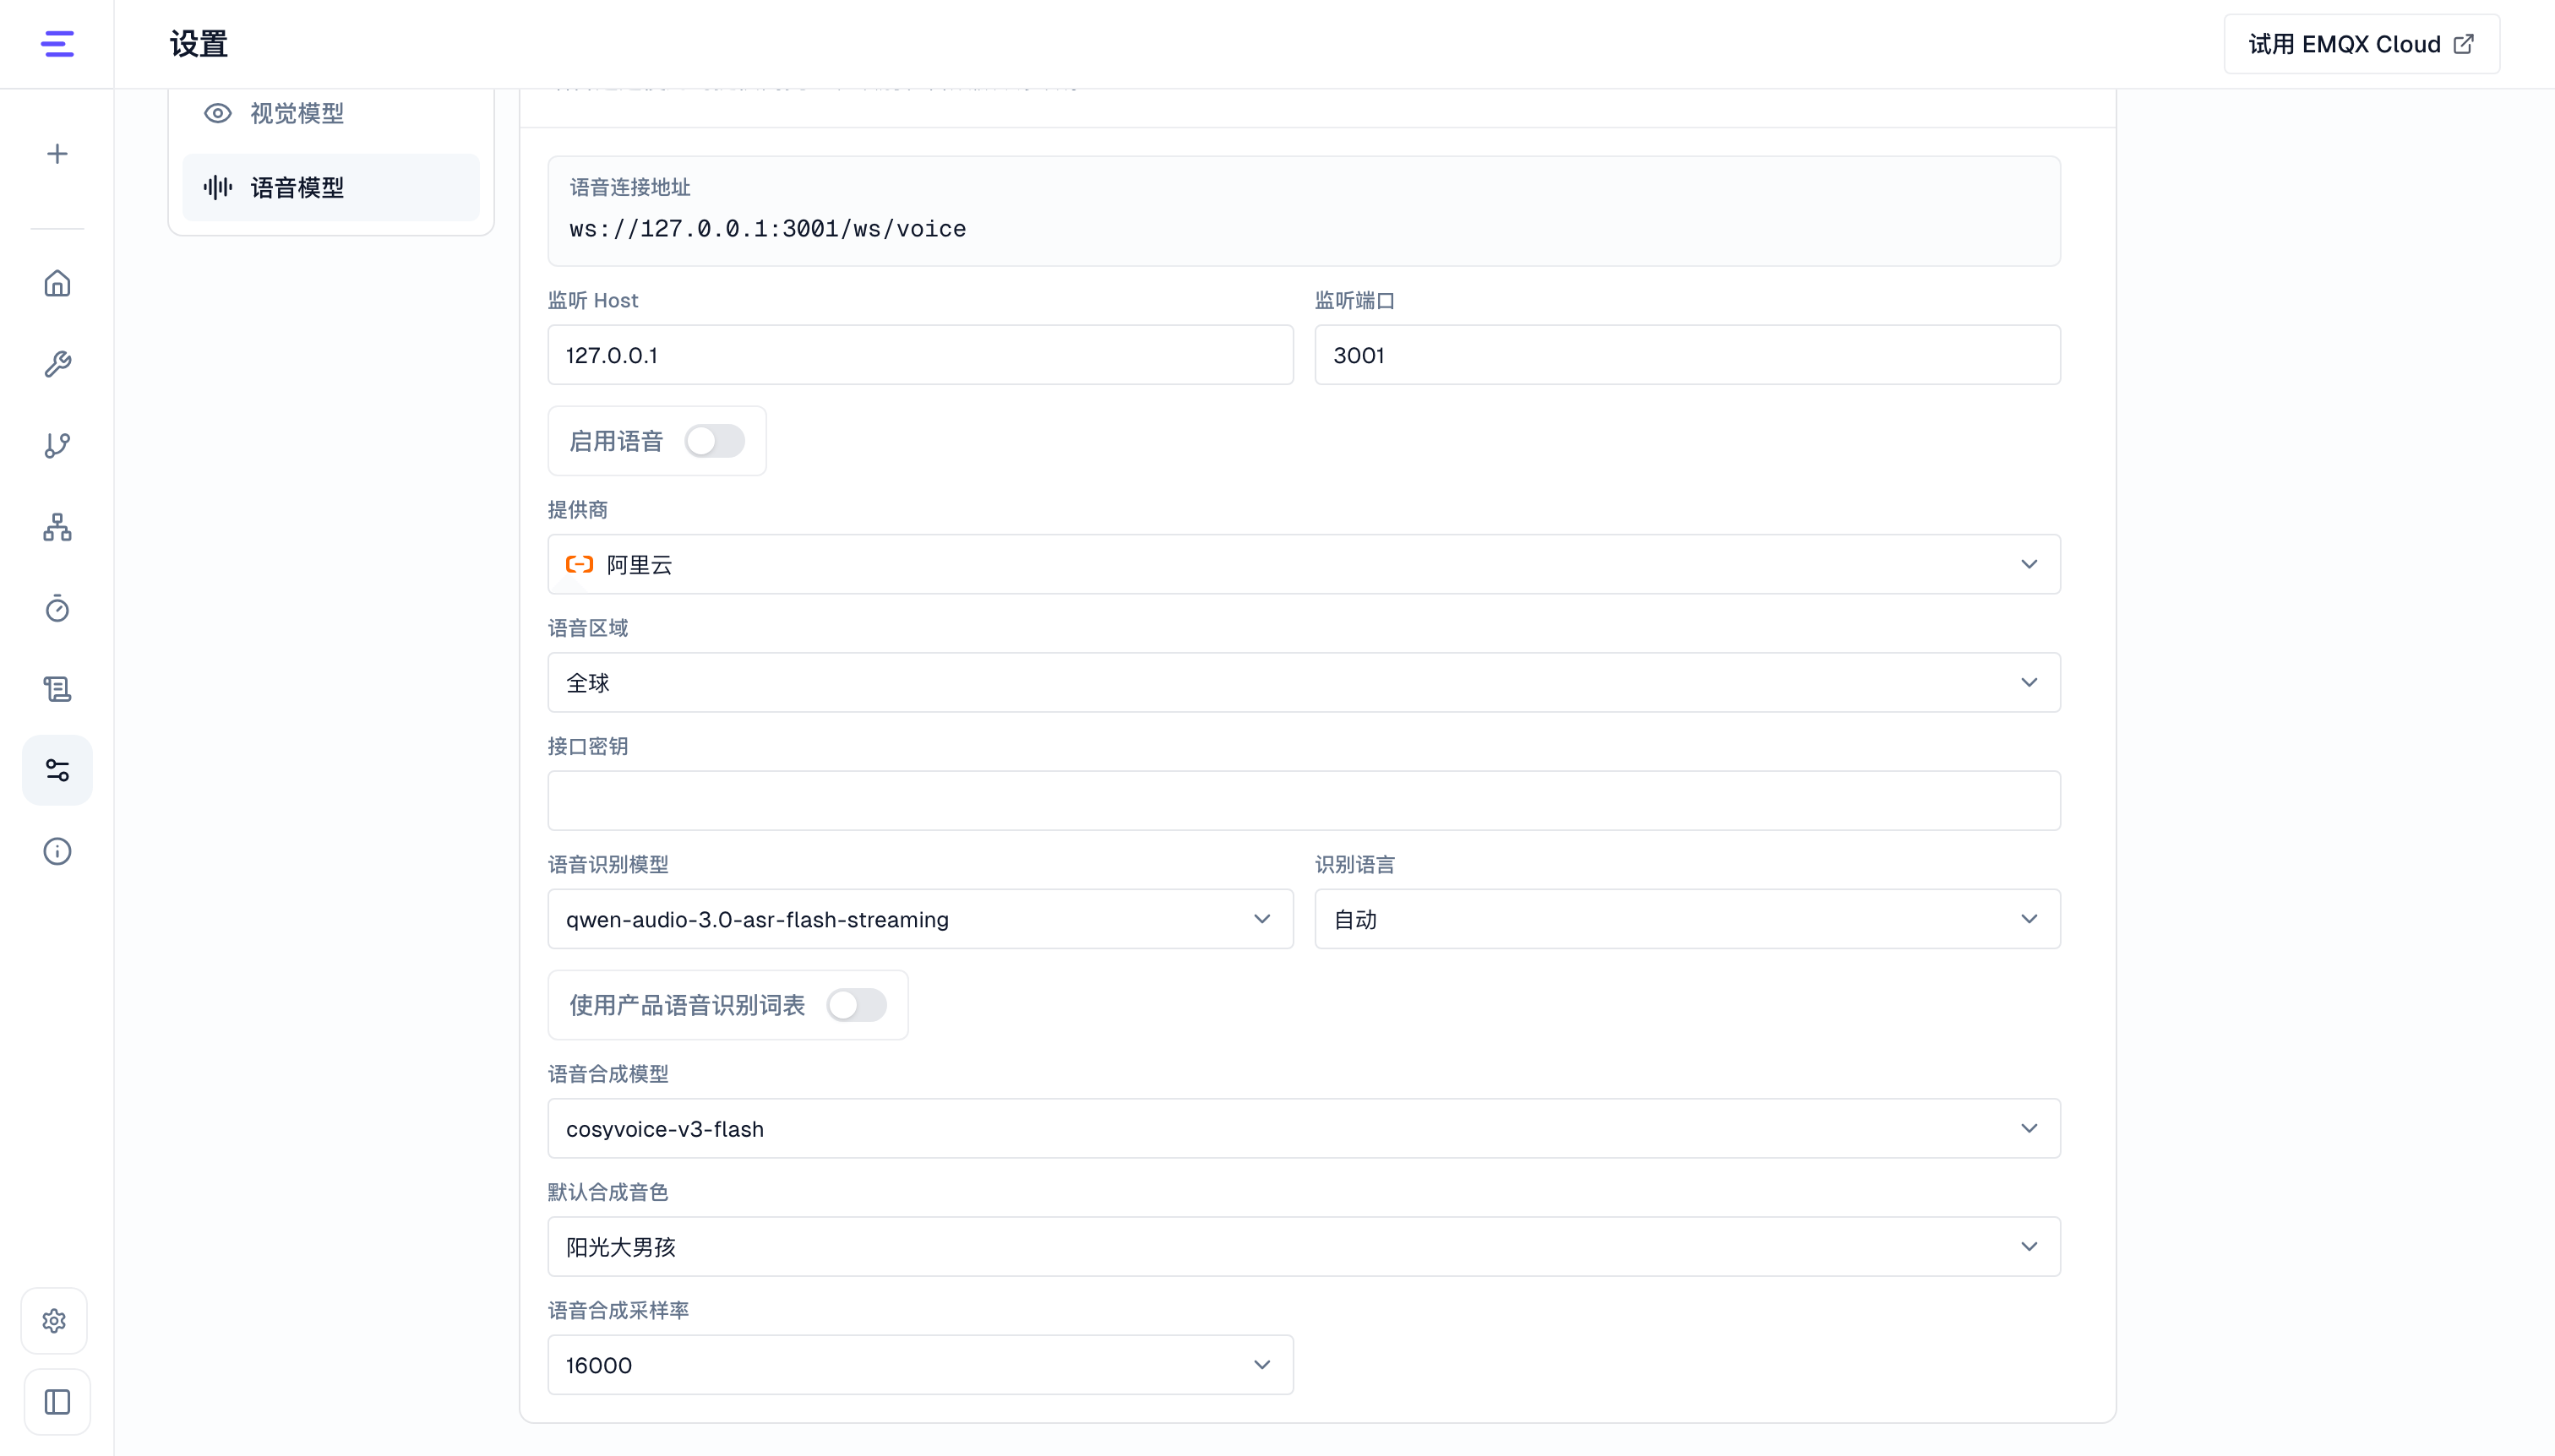Image resolution: width=2555 pixels, height=1456 pixels.
Task: Expand the 默认合成音色 dropdown
Action: [x=1304, y=1247]
